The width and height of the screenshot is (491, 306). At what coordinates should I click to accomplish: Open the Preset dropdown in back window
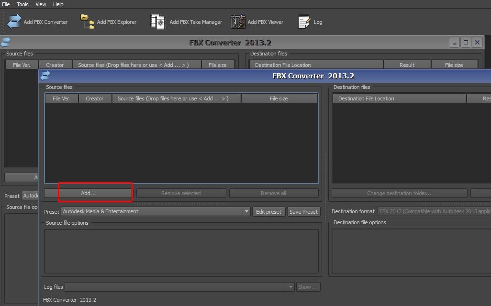pyautogui.click(x=30, y=196)
